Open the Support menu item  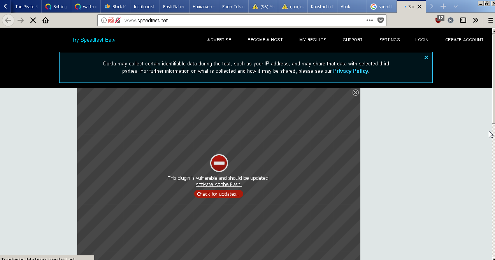353,40
